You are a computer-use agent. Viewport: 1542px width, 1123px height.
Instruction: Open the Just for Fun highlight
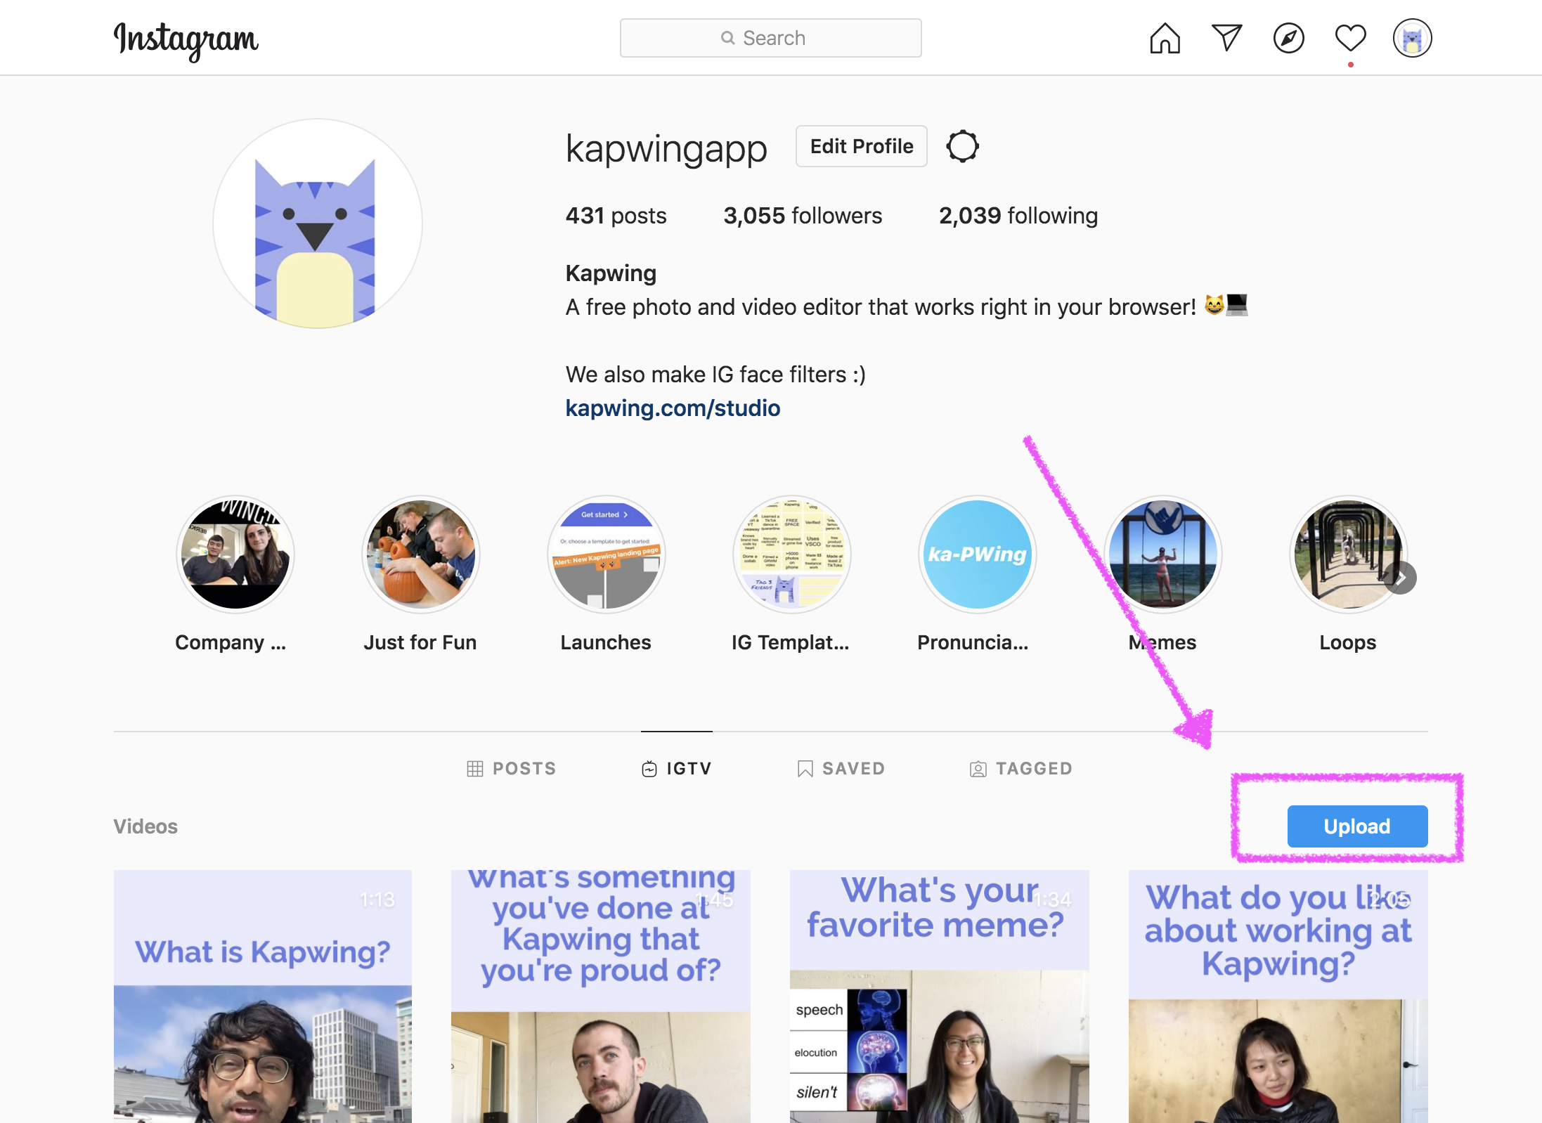pos(420,555)
